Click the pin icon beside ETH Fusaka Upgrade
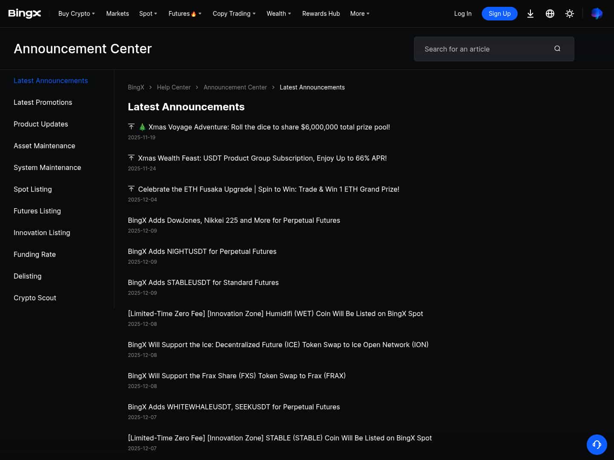Viewport: 614px width, 460px height. click(x=131, y=189)
